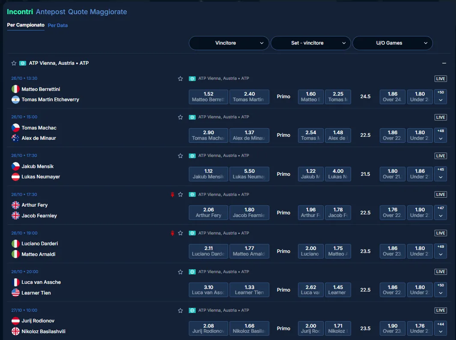Click USA flag next to Learner Tien
The width and height of the screenshot is (456, 340).
click(15, 292)
